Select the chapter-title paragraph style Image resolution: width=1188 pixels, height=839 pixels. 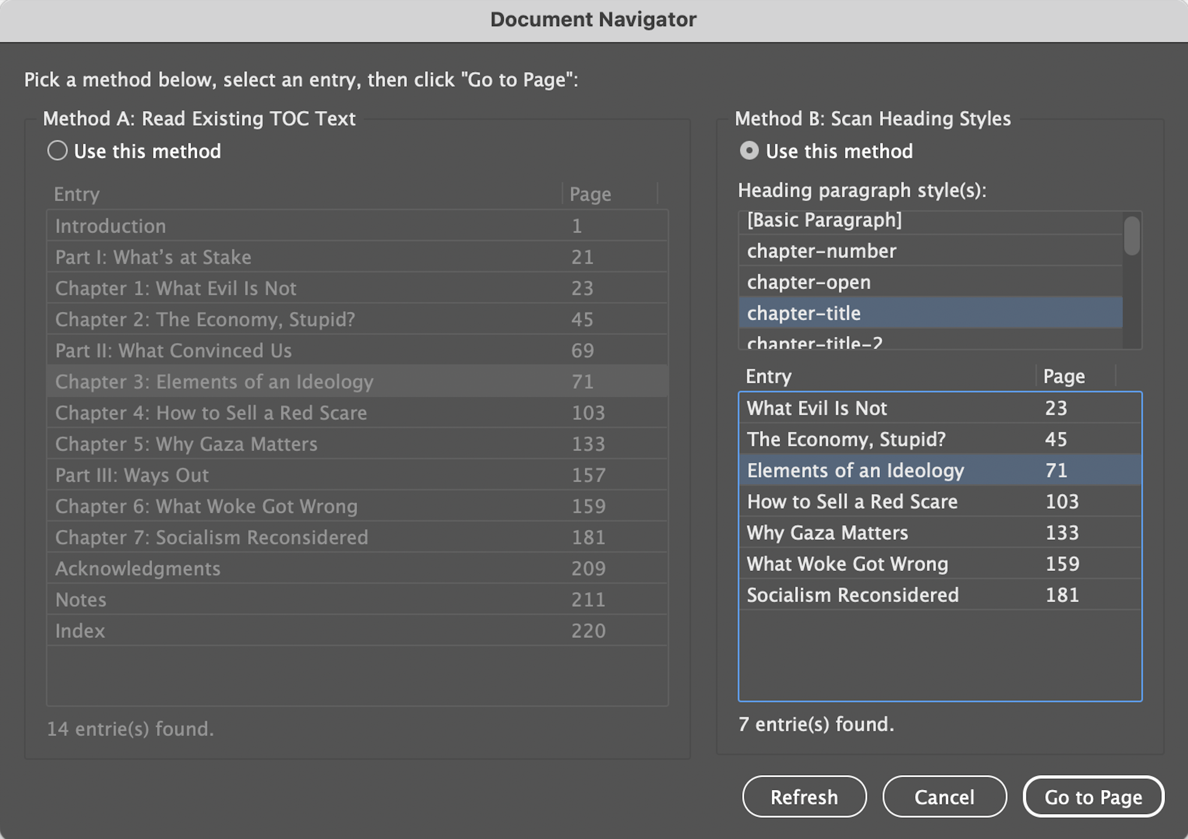930,313
